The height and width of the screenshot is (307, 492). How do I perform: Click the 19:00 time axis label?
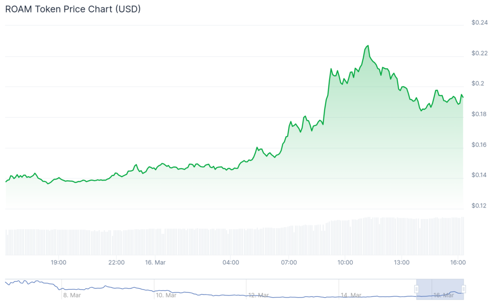[x=58, y=262]
